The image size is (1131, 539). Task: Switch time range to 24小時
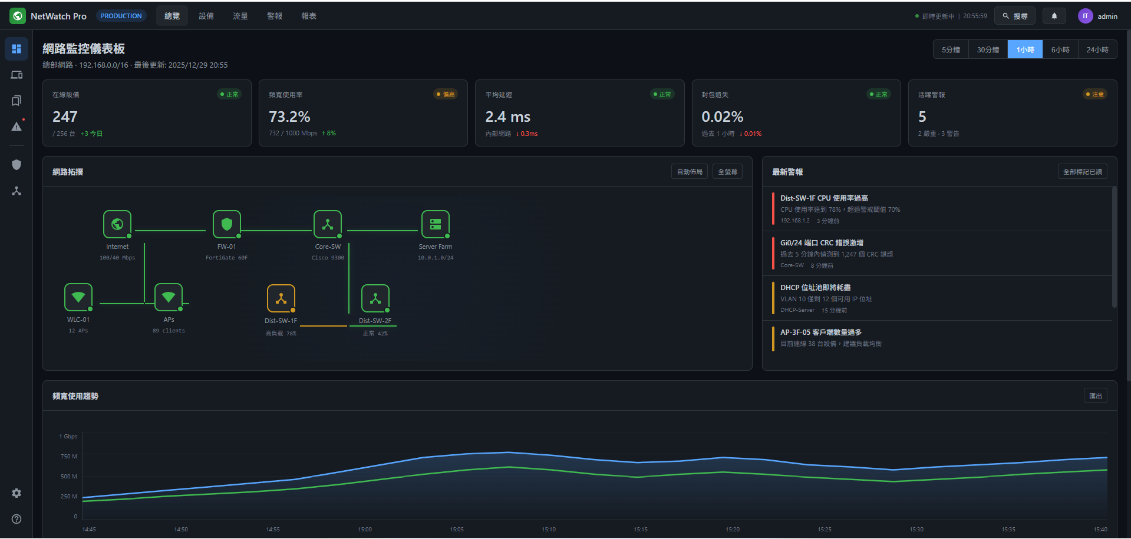pos(1097,50)
